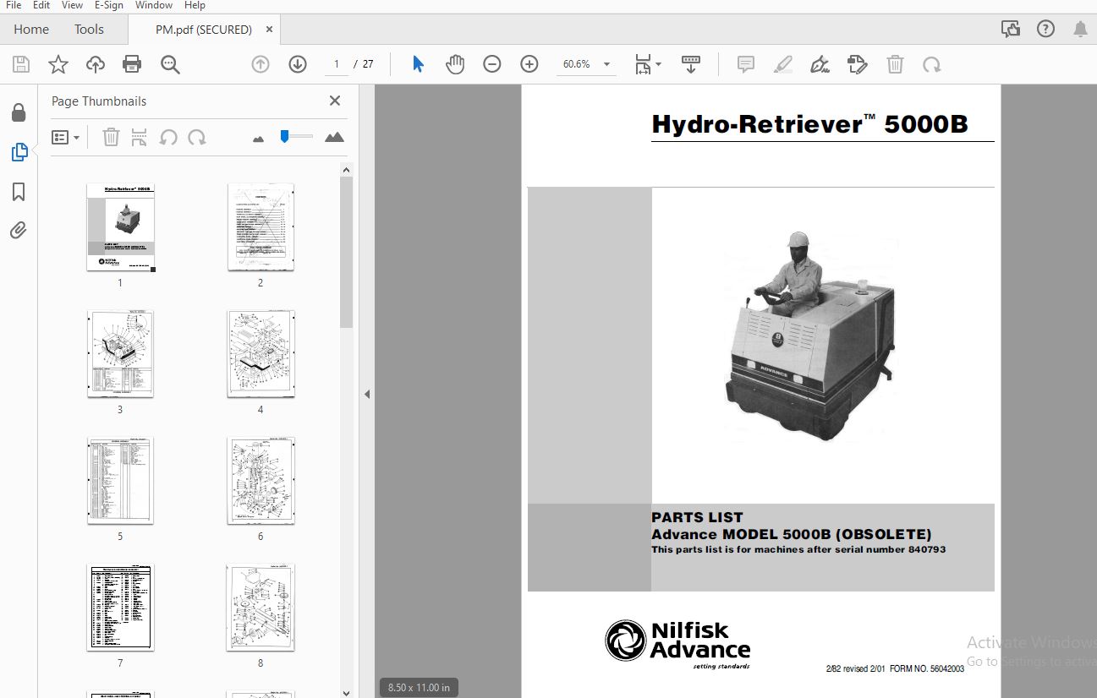
Task: Open the Edit menu
Action: (41, 5)
